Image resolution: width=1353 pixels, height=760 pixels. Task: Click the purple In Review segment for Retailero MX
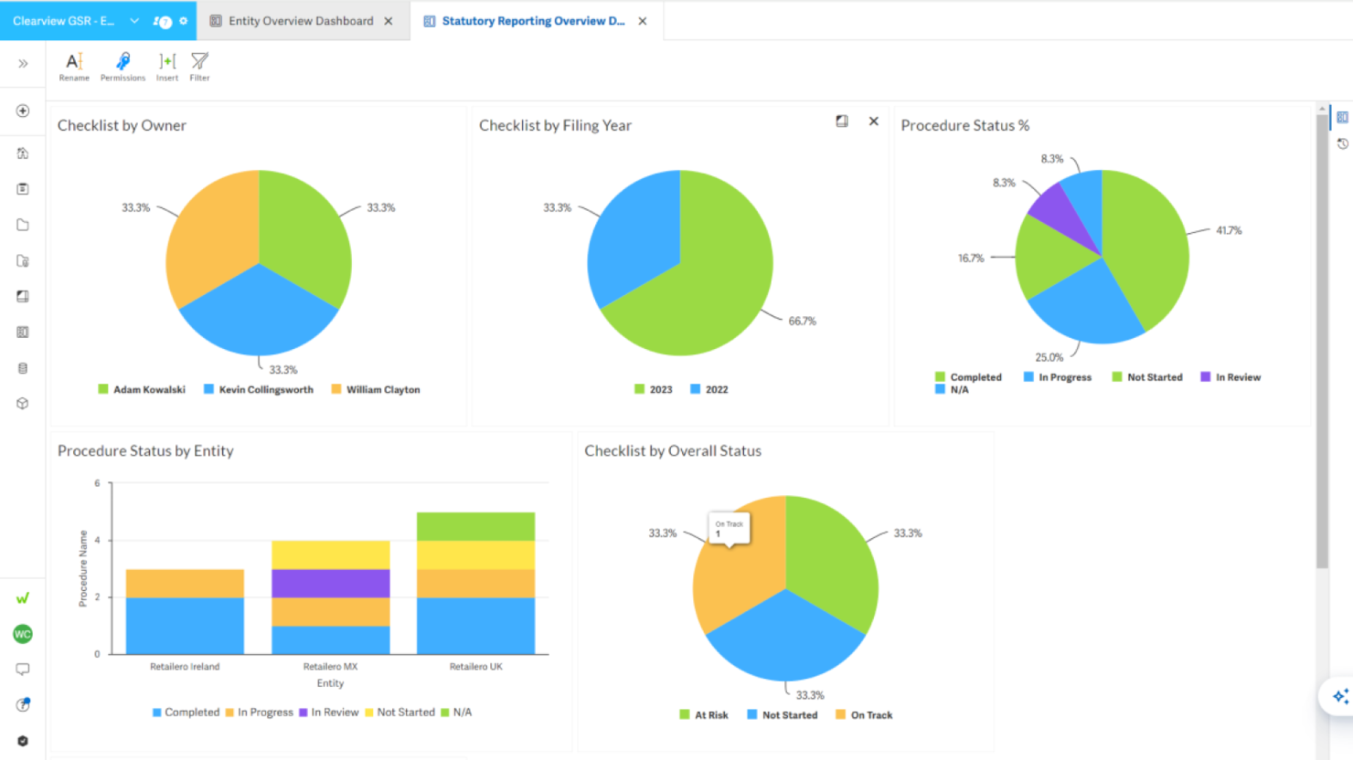pos(331,584)
